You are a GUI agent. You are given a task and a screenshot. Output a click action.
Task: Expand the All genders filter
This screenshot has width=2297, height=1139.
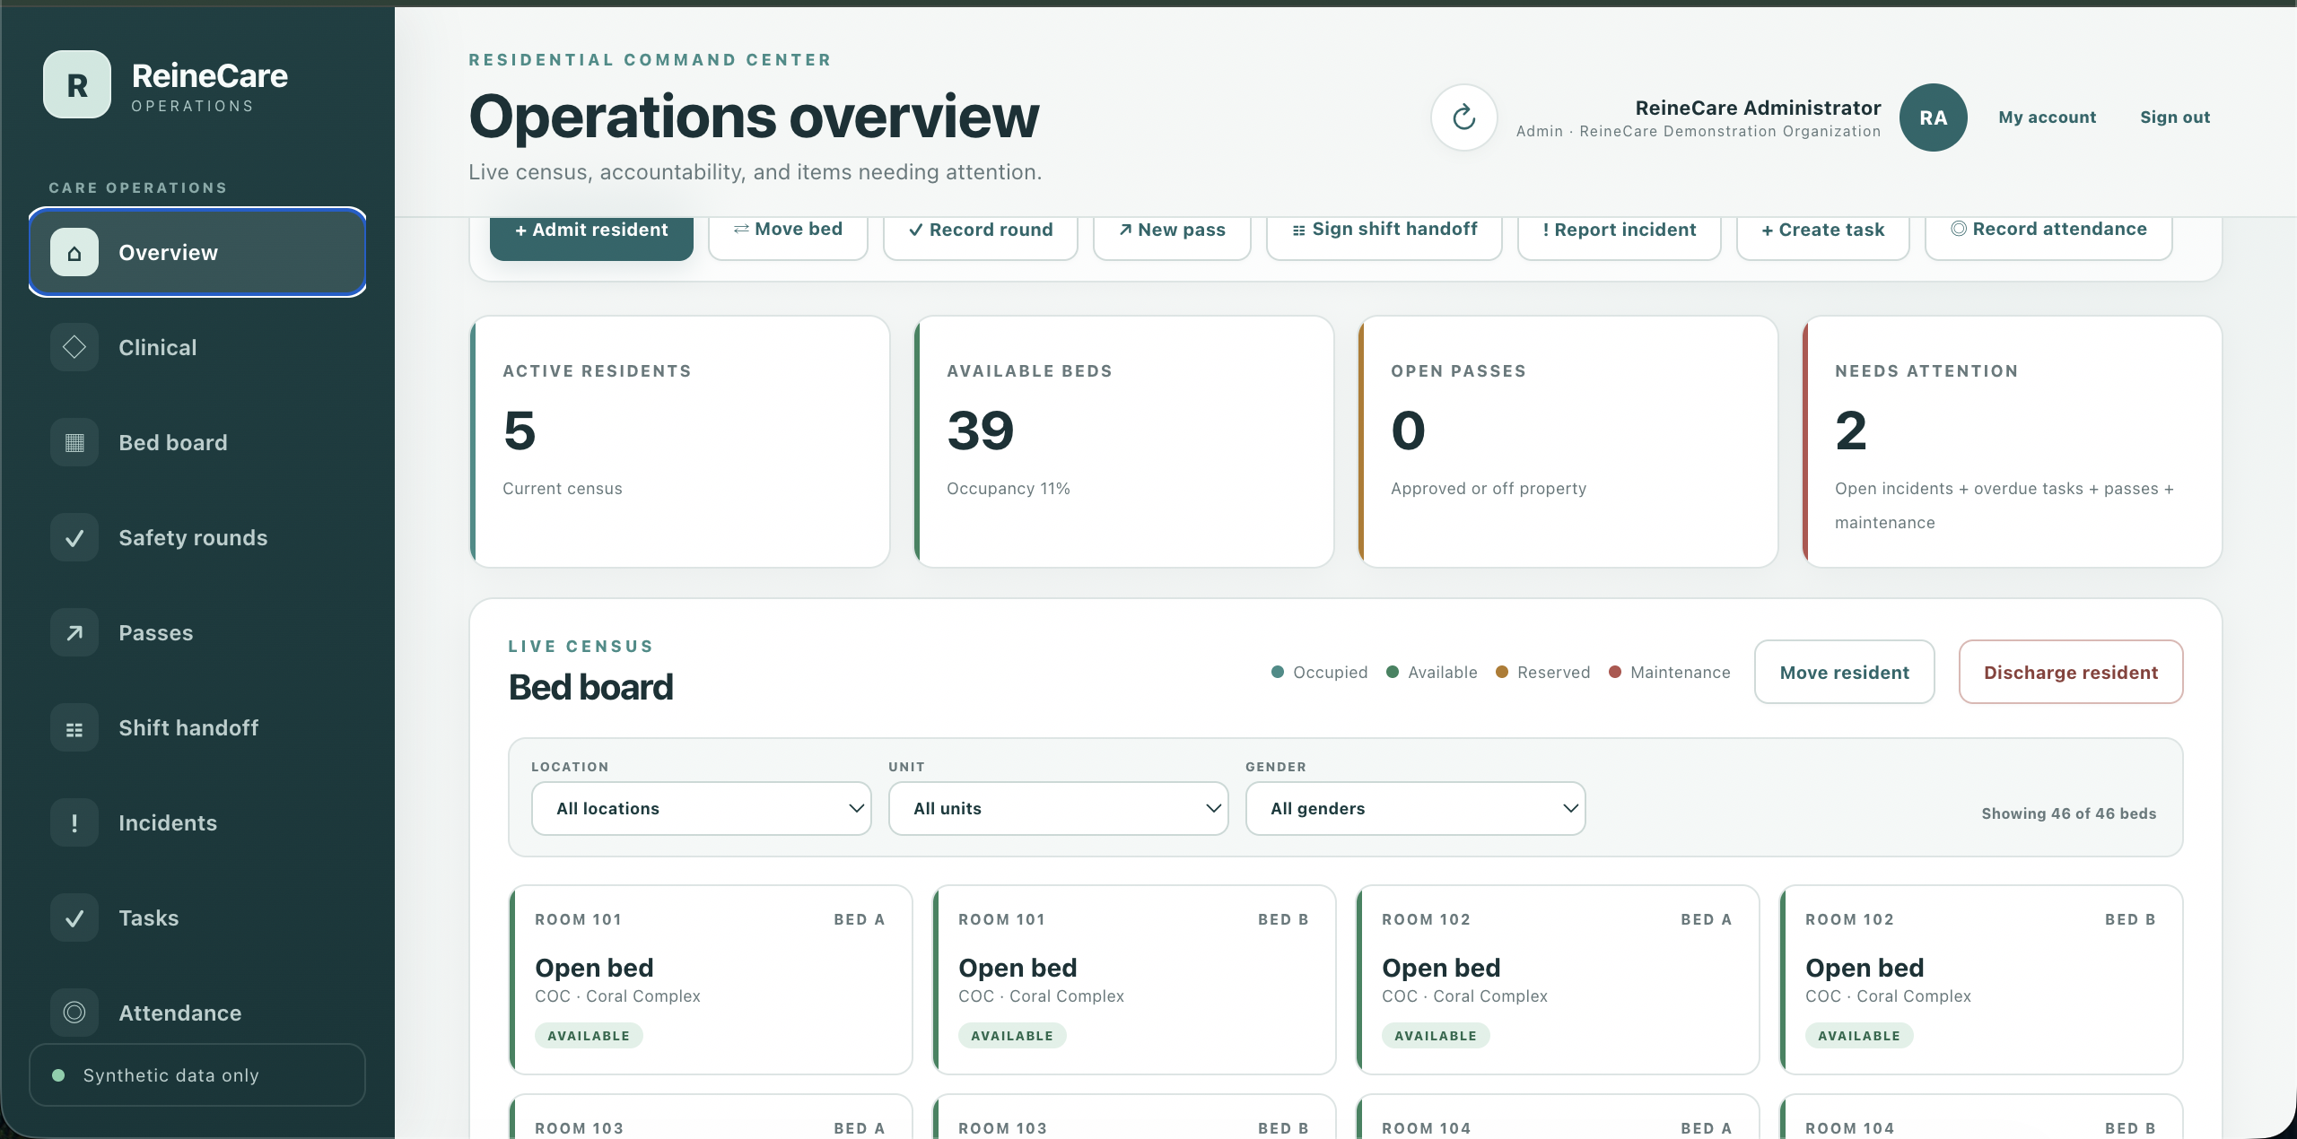1415,808
